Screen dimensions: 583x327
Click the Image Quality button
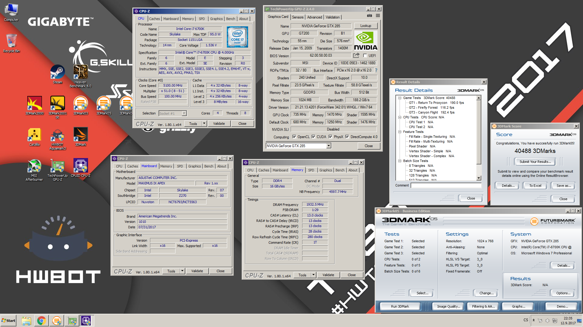[448, 306]
